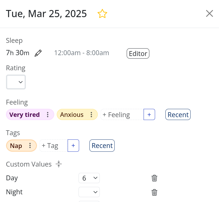
Task: Open the sleep Editor
Action: tap(138, 53)
